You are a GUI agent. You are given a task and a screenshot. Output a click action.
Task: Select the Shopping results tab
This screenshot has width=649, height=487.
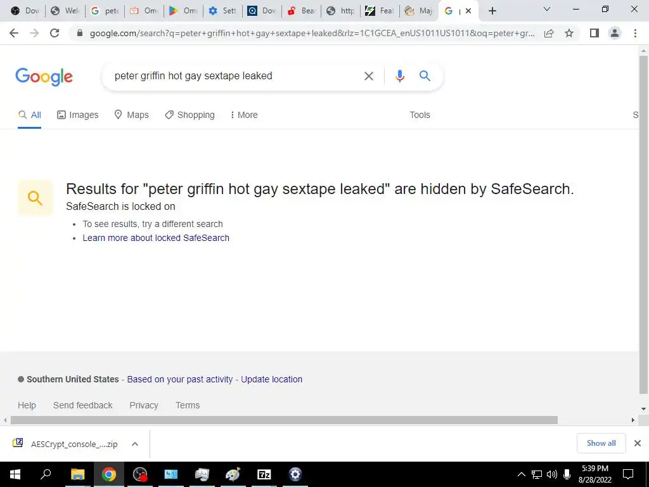pyautogui.click(x=190, y=115)
